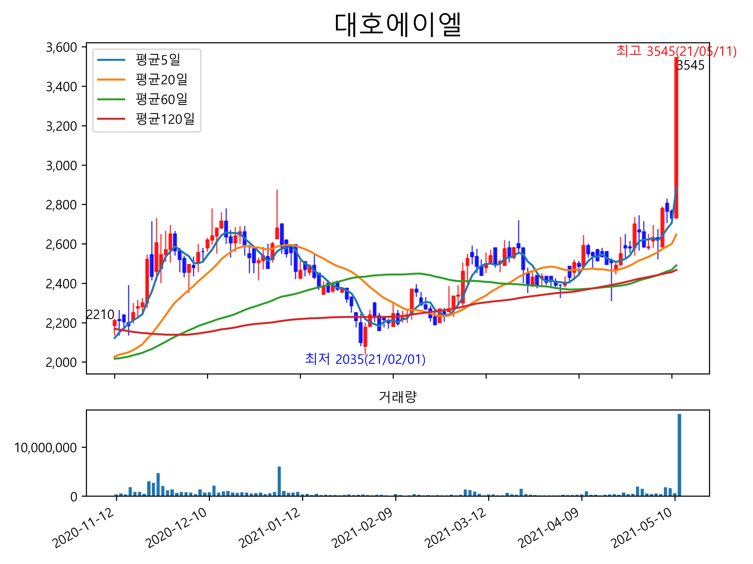Click the 10,000,000 volume axis label
The width and height of the screenshot is (753, 564).
pos(45,448)
